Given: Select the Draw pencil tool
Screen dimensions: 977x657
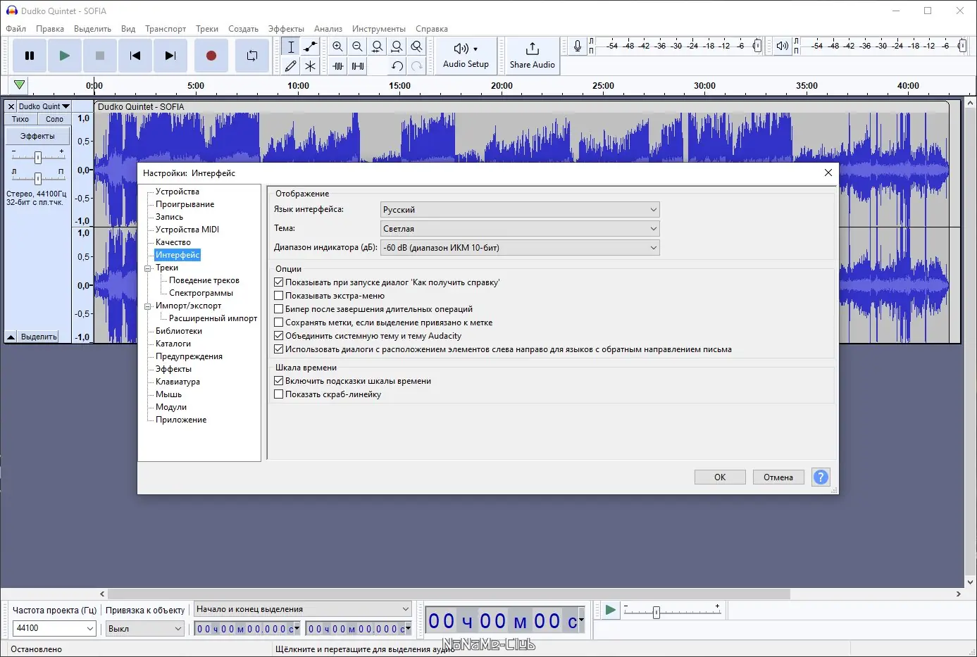Looking at the screenshot, I should (x=290, y=66).
